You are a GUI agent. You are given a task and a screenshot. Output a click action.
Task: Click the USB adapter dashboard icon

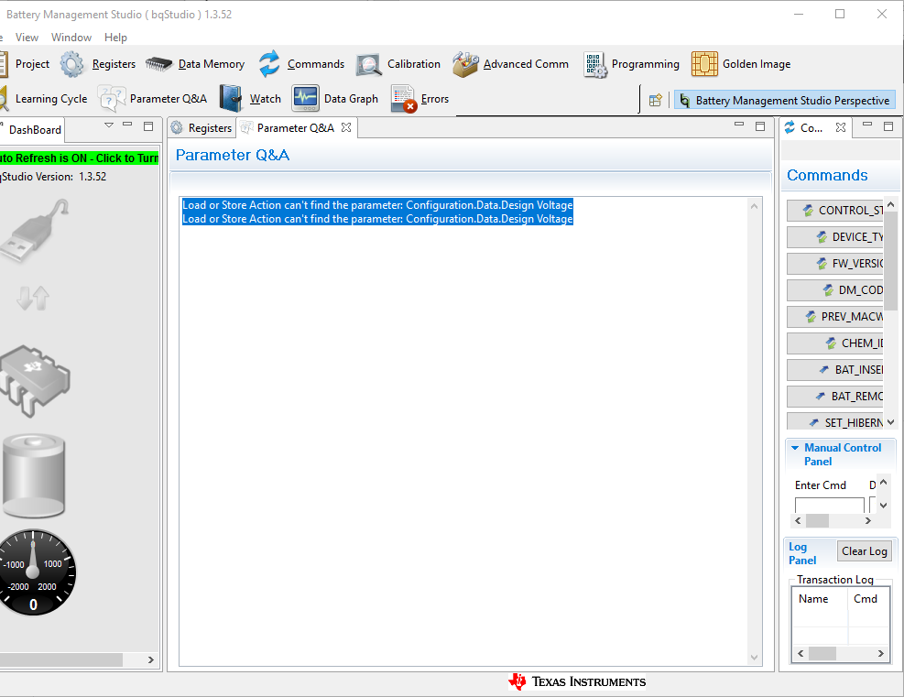(36, 231)
